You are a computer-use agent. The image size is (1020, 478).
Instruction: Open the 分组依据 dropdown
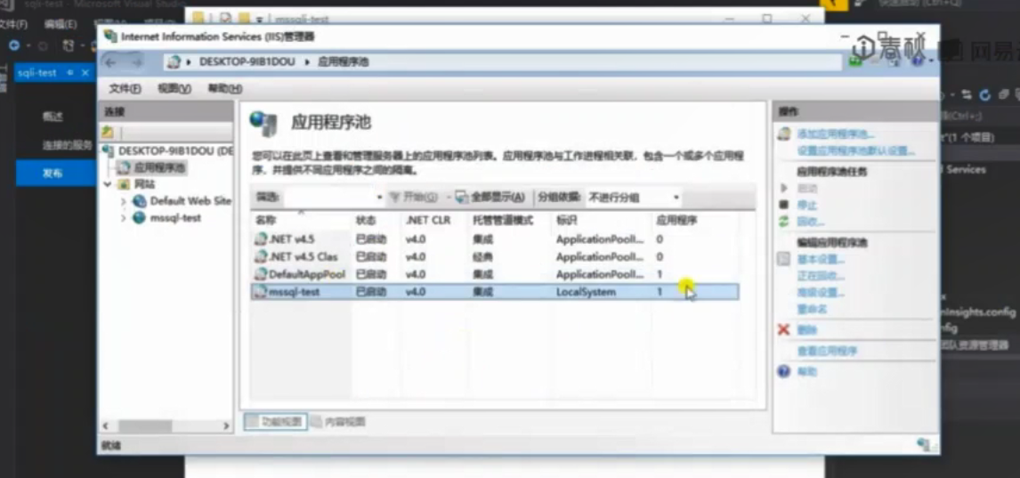tap(634, 197)
